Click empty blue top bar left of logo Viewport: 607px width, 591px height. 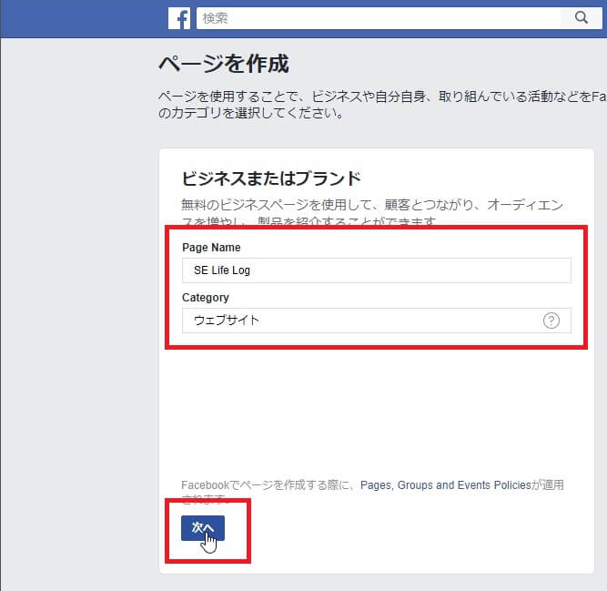click(x=82, y=18)
